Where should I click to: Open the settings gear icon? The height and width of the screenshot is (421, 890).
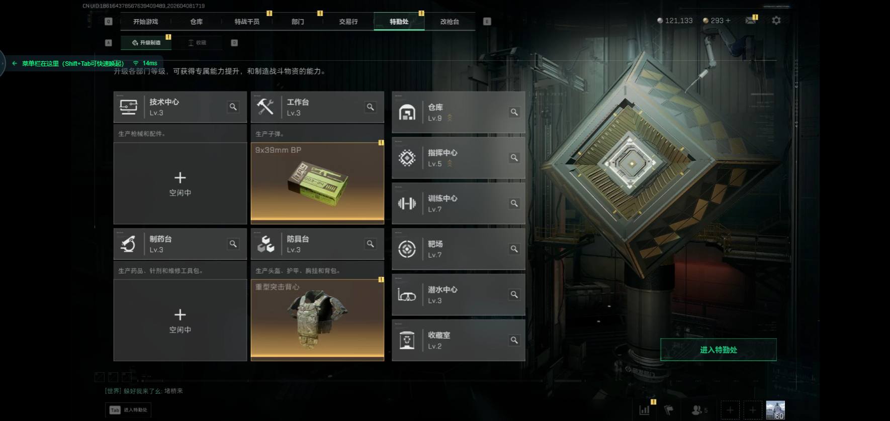[x=776, y=21]
